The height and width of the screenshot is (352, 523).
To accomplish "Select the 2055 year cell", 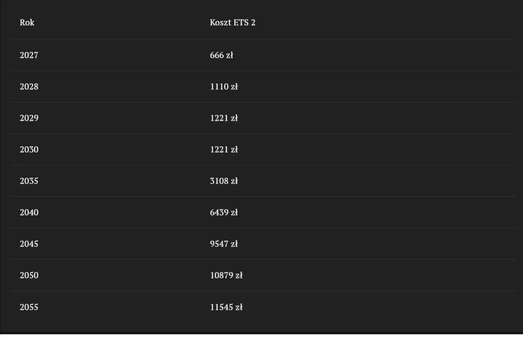I will click(29, 307).
